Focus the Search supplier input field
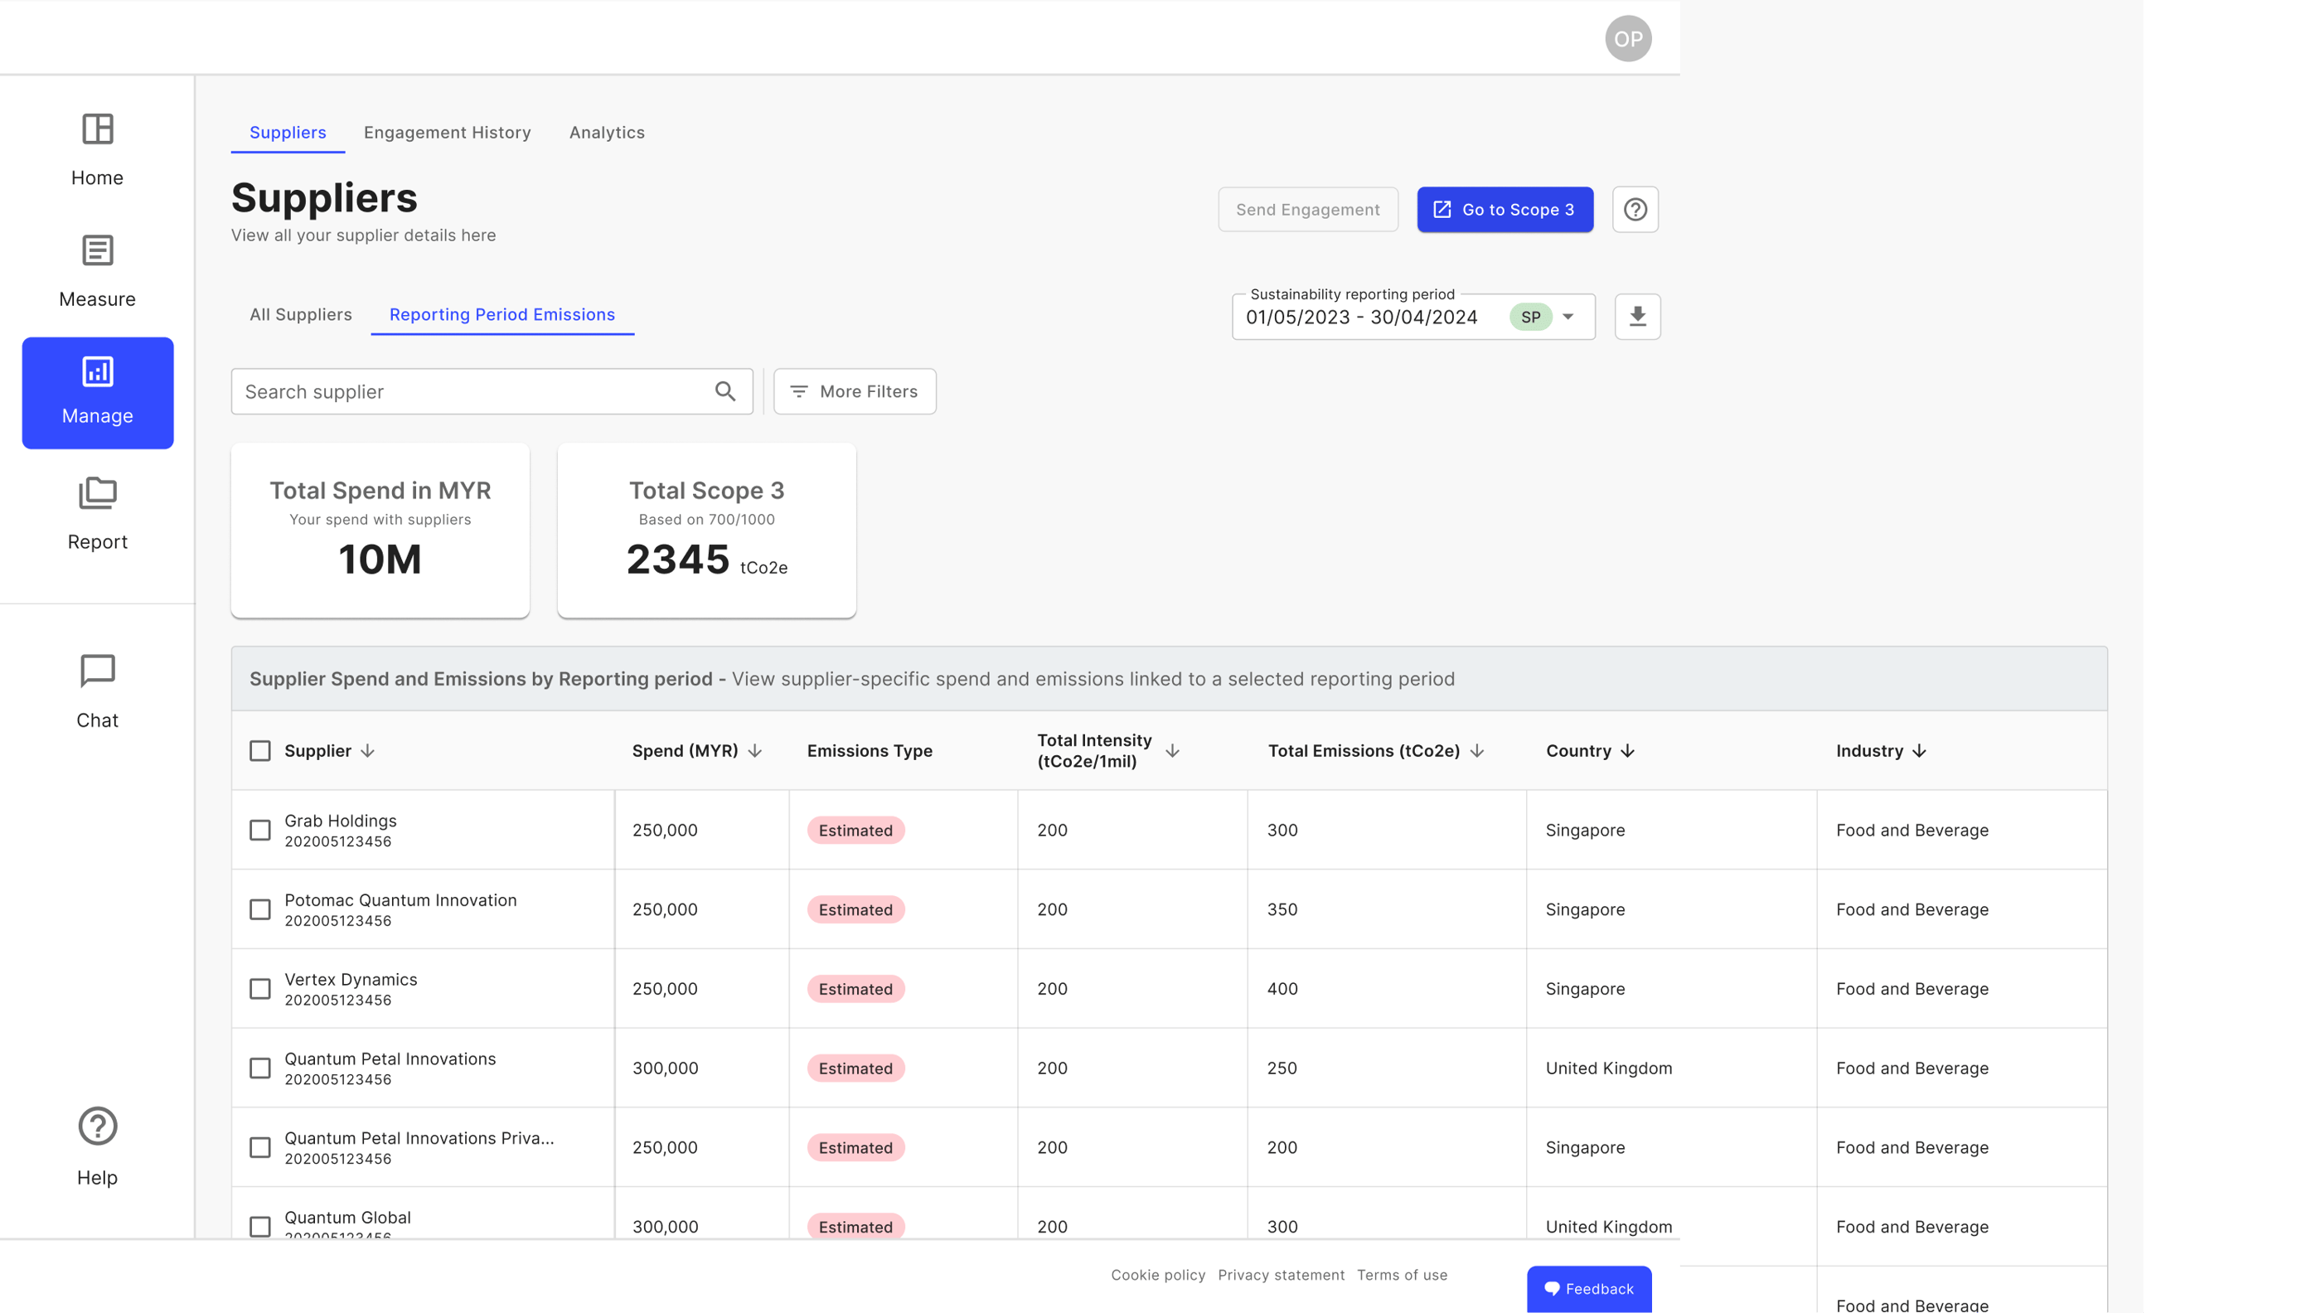This screenshot has width=2321, height=1313. pyautogui.click(x=469, y=391)
